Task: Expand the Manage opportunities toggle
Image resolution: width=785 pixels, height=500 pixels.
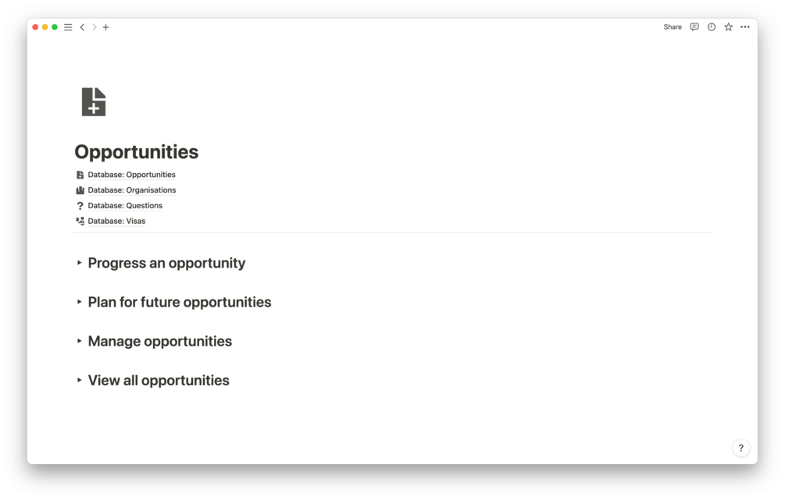Action: click(80, 341)
